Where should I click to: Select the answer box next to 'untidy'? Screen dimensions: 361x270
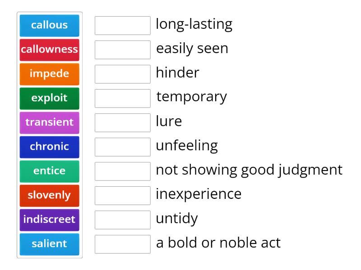[122, 220]
